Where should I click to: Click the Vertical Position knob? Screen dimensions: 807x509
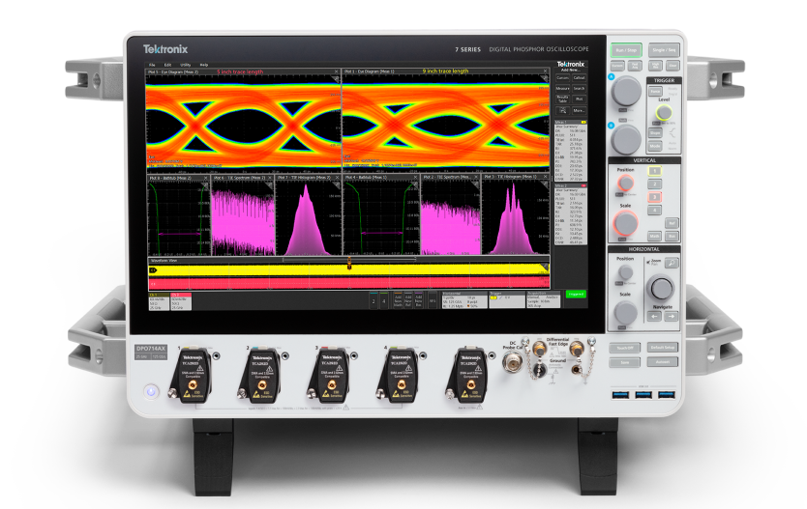[x=625, y=183]
